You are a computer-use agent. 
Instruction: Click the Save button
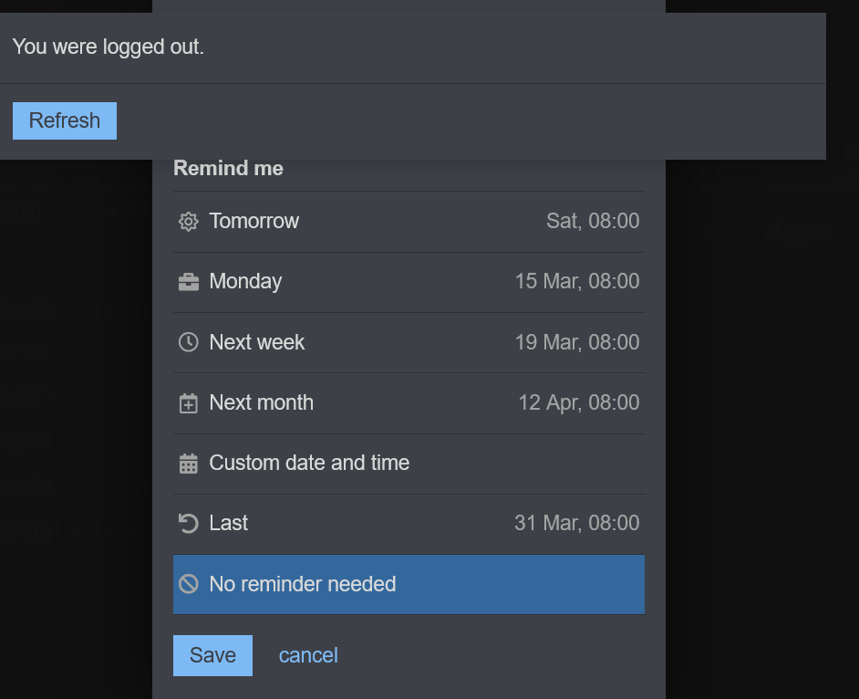tap(212, 656)
